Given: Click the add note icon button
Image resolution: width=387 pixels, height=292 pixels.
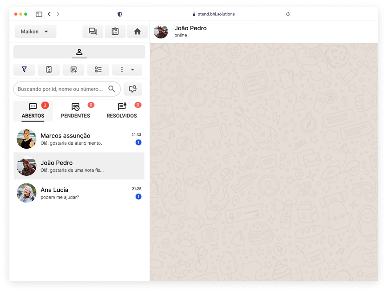Looking at the screenshot, I should coord(74,70).
